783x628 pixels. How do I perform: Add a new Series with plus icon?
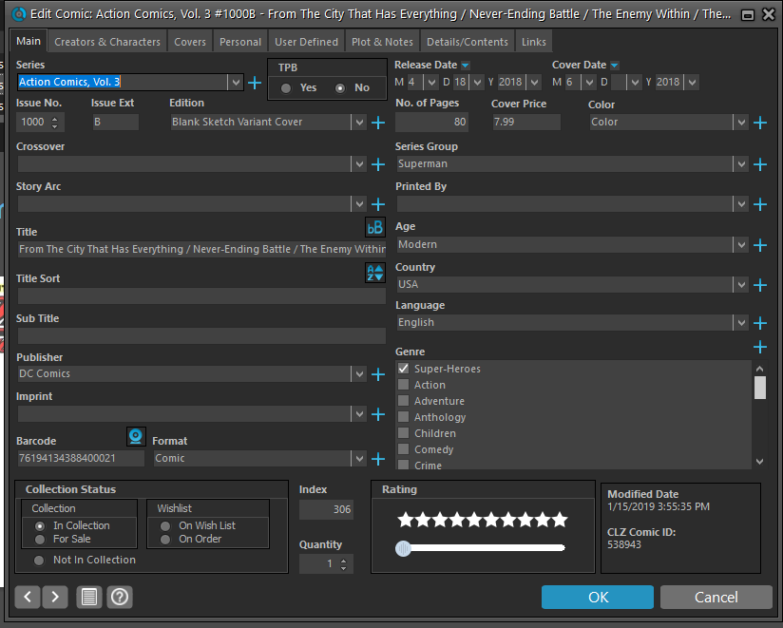[x=255, y=83]
